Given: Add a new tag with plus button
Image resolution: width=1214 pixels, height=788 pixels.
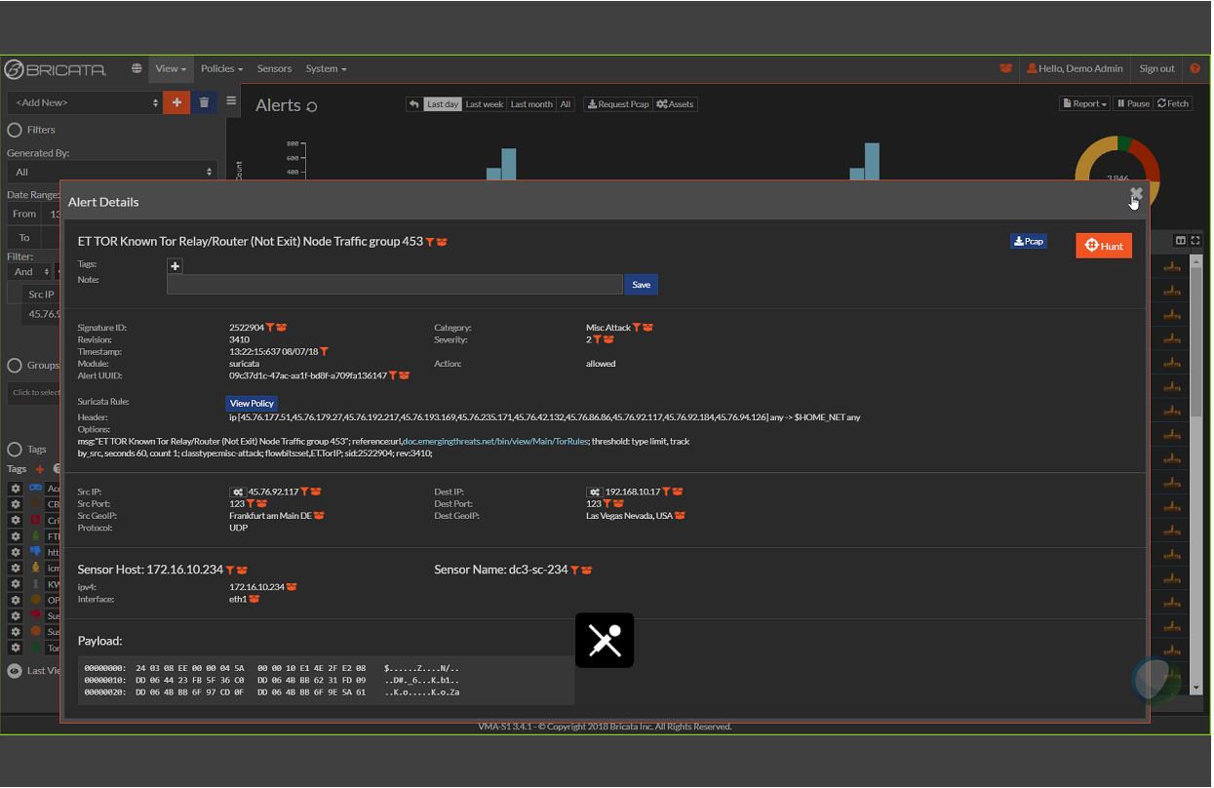Looking at the screenshot, I should (176, 266).
